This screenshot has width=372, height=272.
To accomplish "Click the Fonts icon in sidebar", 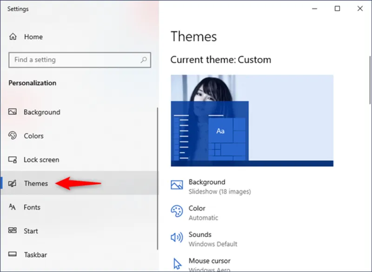I will (x=12, y=207).
